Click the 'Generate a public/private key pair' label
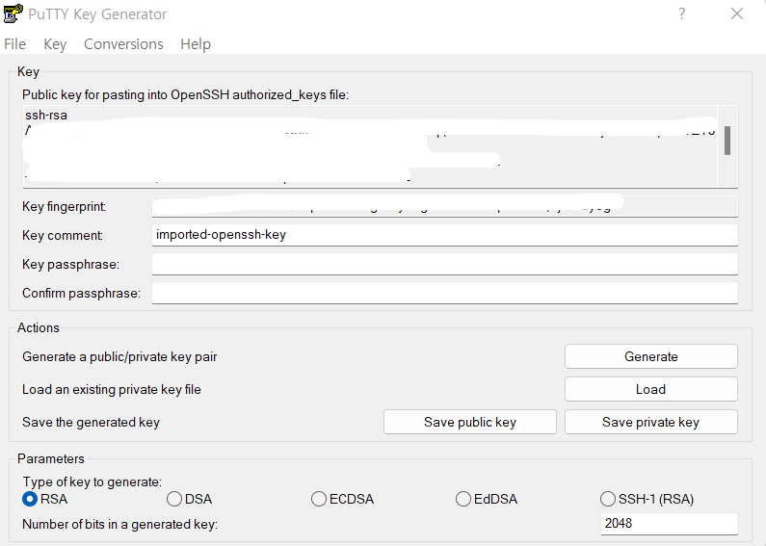This screenshot has width=766, height=546. click(x=119, y=356)
